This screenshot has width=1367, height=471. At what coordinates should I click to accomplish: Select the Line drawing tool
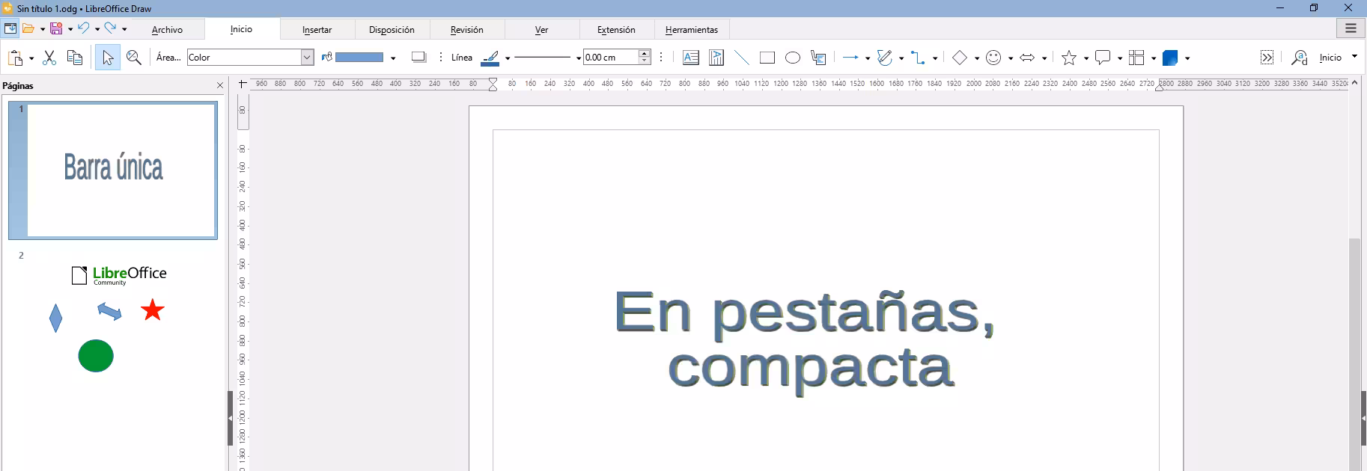pyautogui.click(x=742, y=58)
